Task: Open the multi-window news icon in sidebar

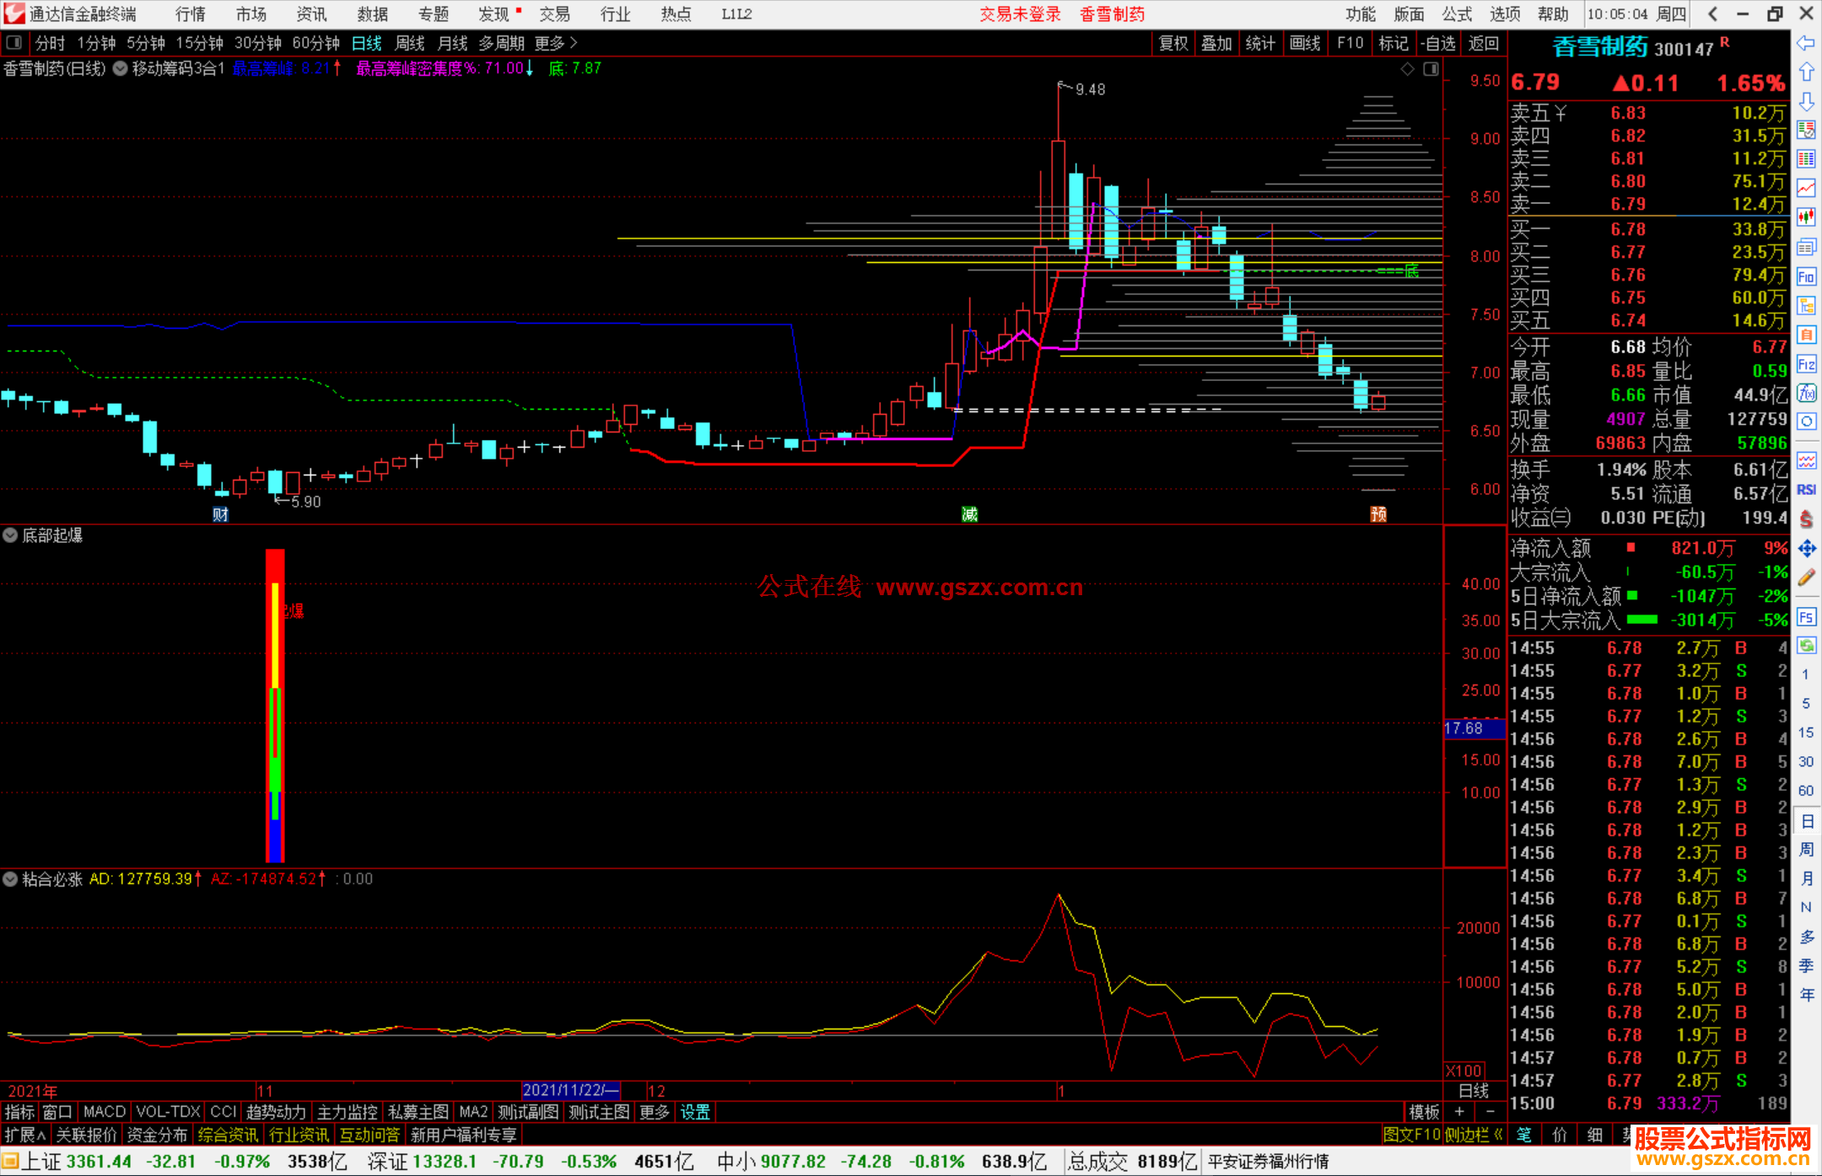Action: tap(1806, 247)
